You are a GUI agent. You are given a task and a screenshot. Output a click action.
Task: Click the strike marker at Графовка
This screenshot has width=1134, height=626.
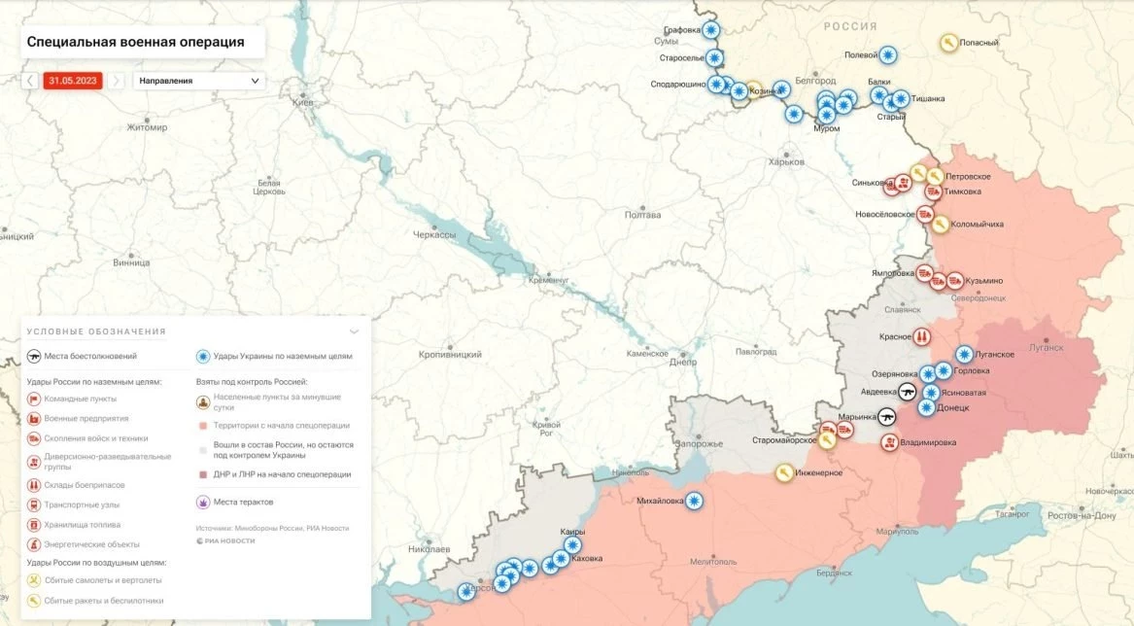[x=711, y=30]
